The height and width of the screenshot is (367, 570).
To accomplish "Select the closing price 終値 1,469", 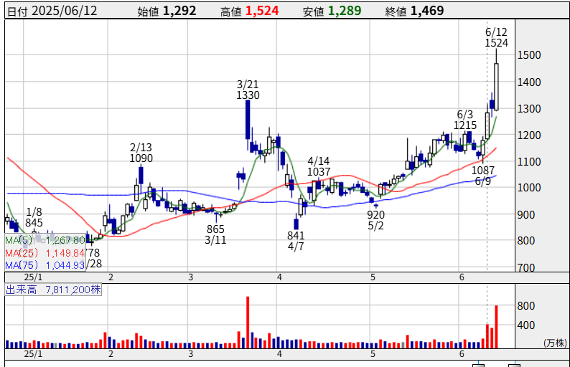I will click(414, 11).
